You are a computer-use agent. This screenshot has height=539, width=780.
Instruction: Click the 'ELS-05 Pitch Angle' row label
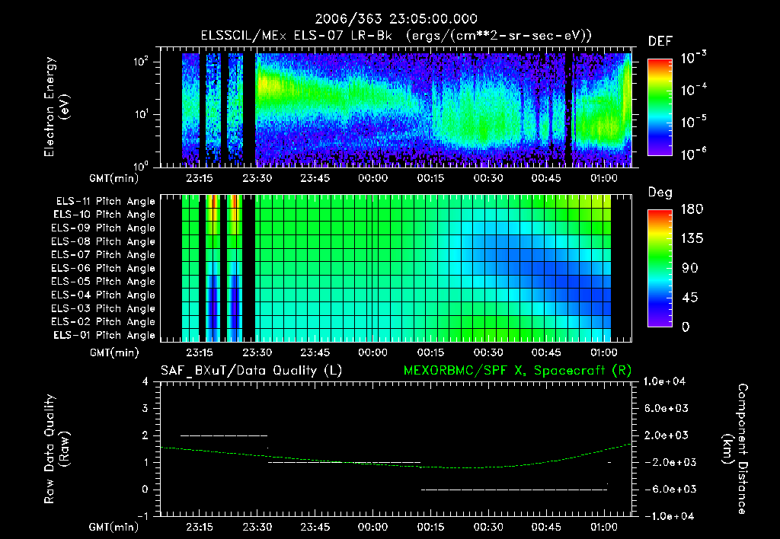pos(104,282)
